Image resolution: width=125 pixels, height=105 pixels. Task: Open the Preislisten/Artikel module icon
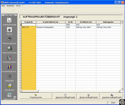[9, 57]
